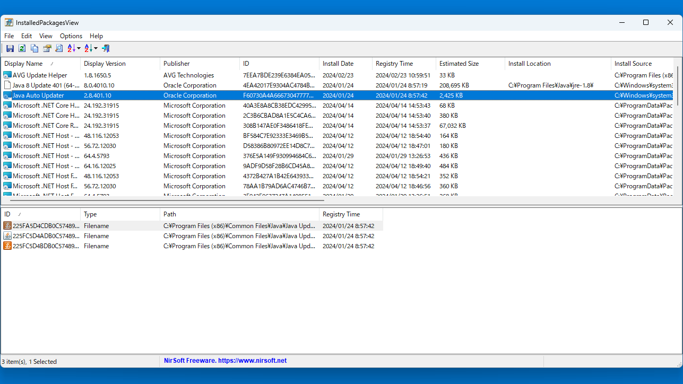Click the 2024/04/12 18:54:21 registry time cell

(403, 176)
